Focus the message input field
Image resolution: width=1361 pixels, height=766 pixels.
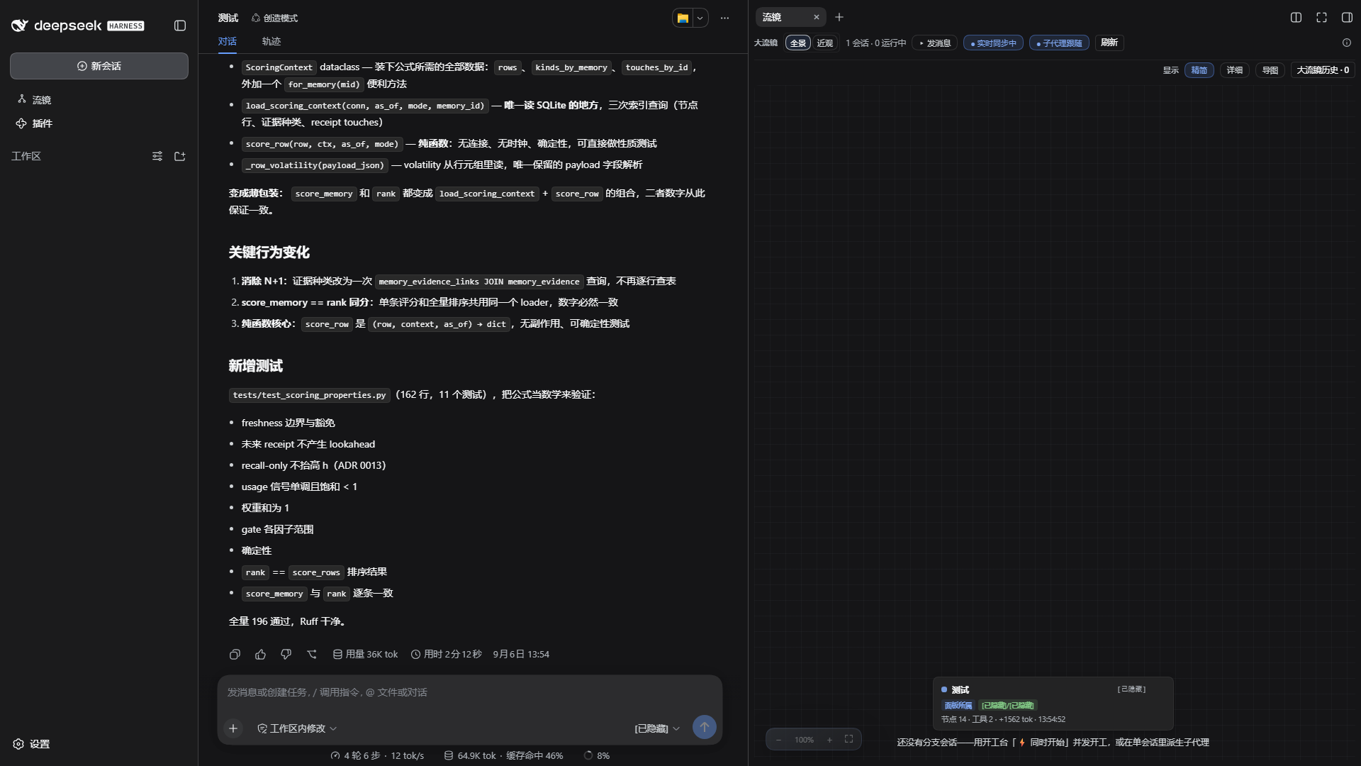coord(469,692)
